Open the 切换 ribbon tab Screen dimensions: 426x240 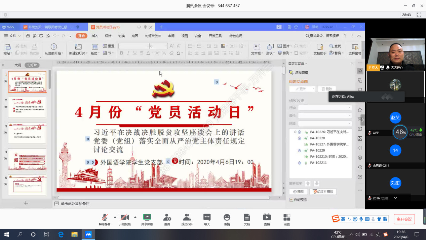tap(121, 36)
